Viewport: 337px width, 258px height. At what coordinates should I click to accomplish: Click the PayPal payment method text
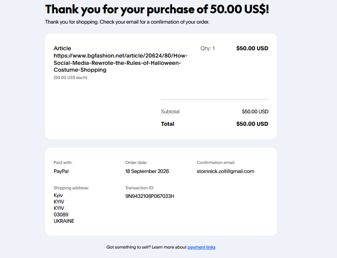click(61, 171)
